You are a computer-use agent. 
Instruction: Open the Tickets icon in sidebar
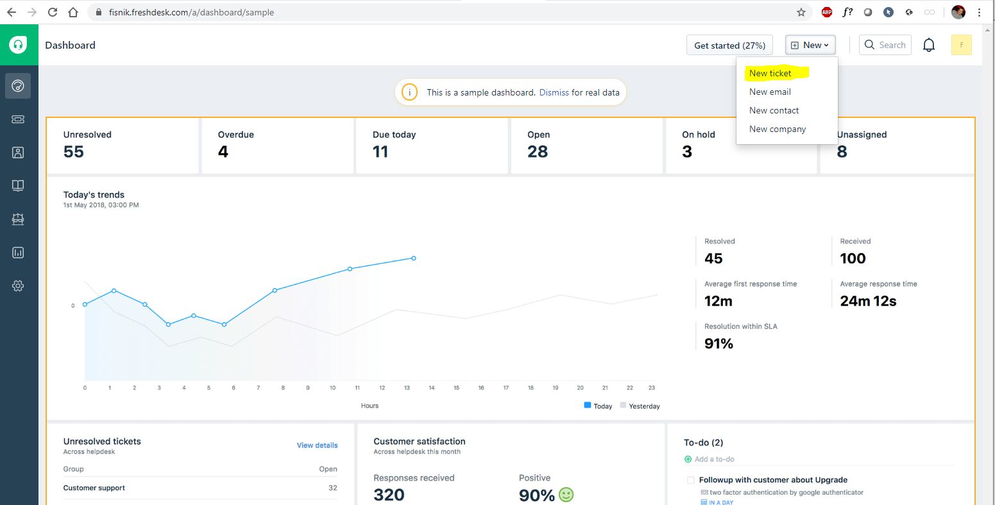coord(18,119)
